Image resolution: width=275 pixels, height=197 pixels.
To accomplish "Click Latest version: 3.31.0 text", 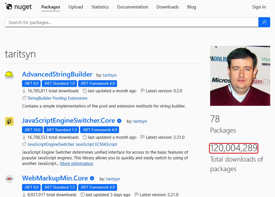I will click(165, 137).
